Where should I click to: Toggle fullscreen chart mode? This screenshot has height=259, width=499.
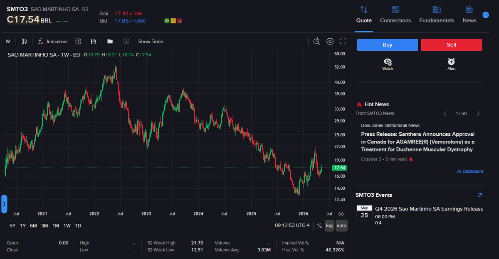point(343,41)
